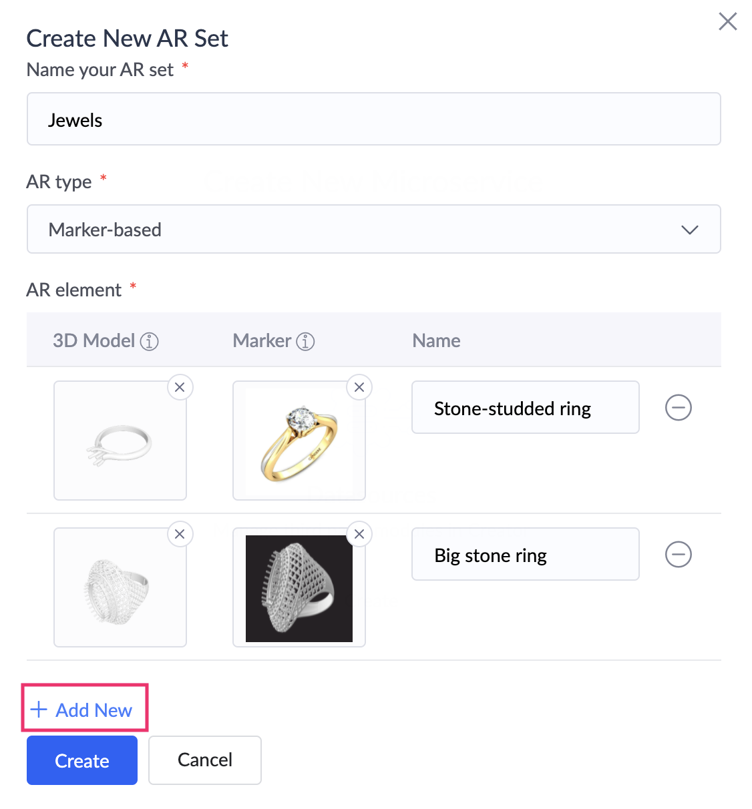Click the Create button

click(82, 760)
